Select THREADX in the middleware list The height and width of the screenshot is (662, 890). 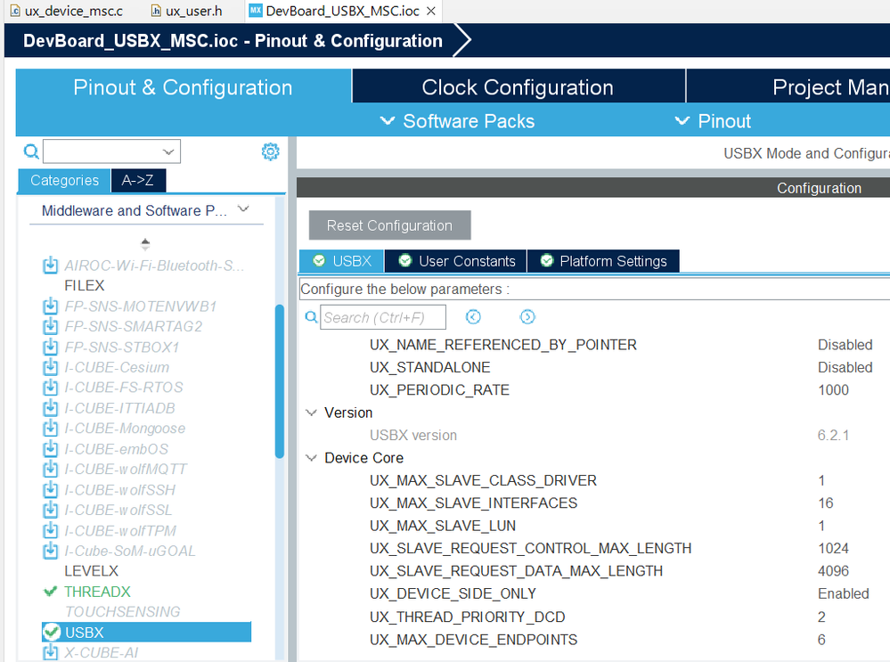[97, 592]
